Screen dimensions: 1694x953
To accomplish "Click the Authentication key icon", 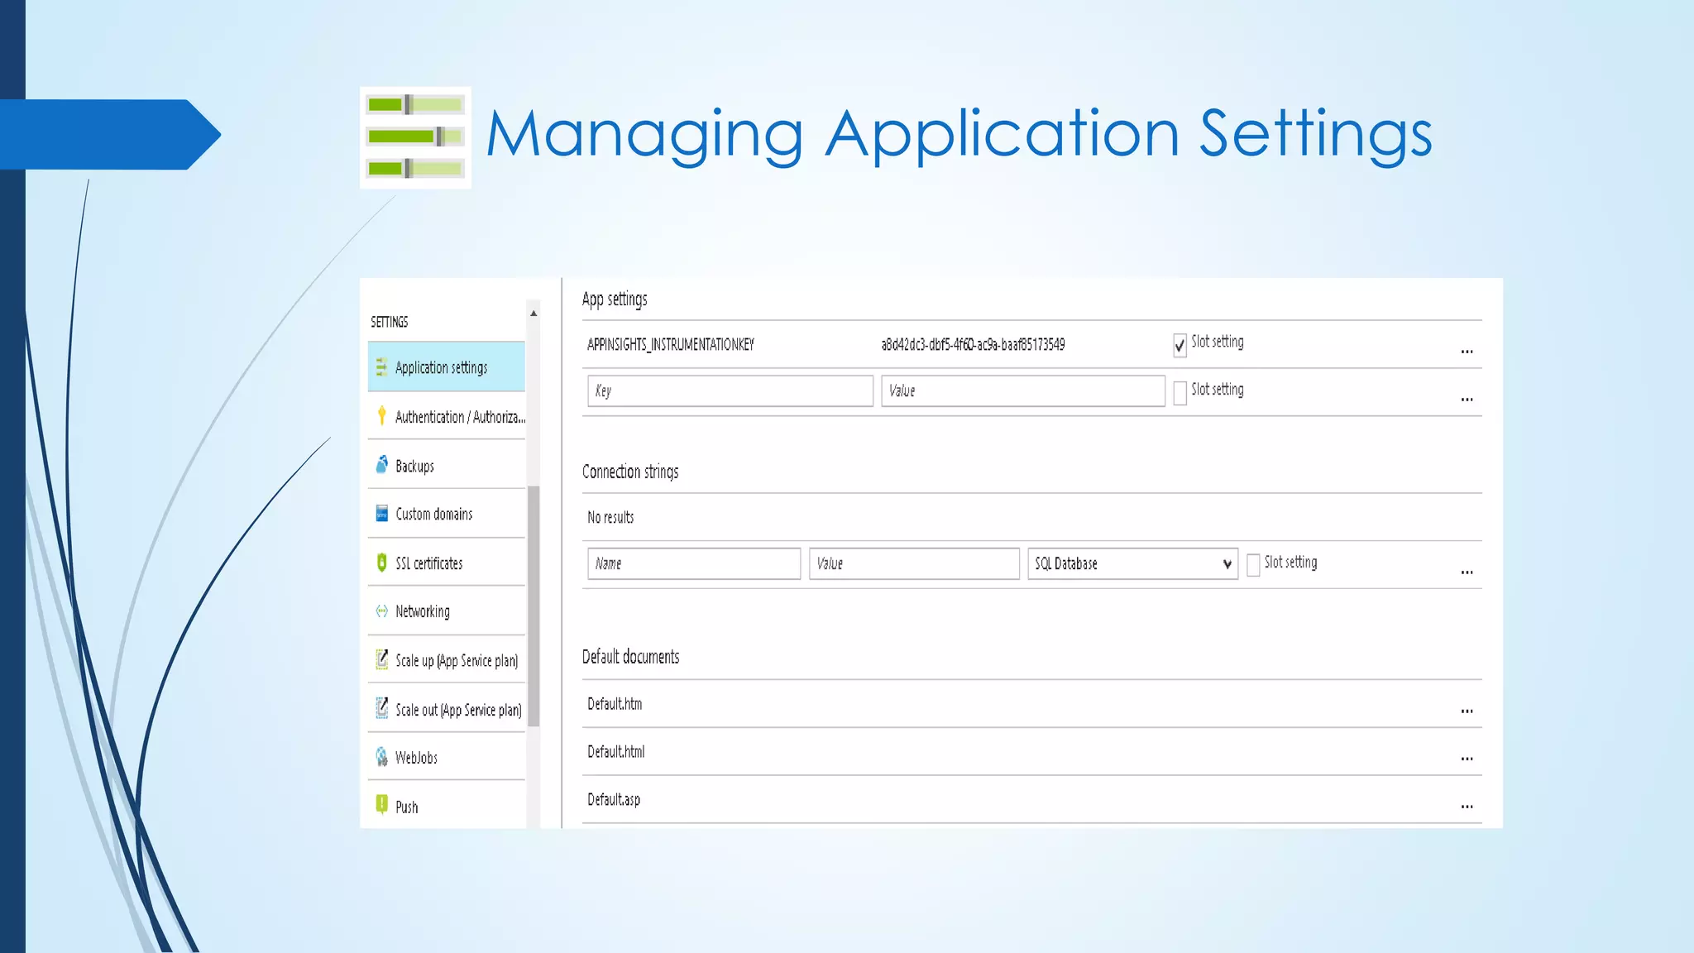I will click(381, 415).
